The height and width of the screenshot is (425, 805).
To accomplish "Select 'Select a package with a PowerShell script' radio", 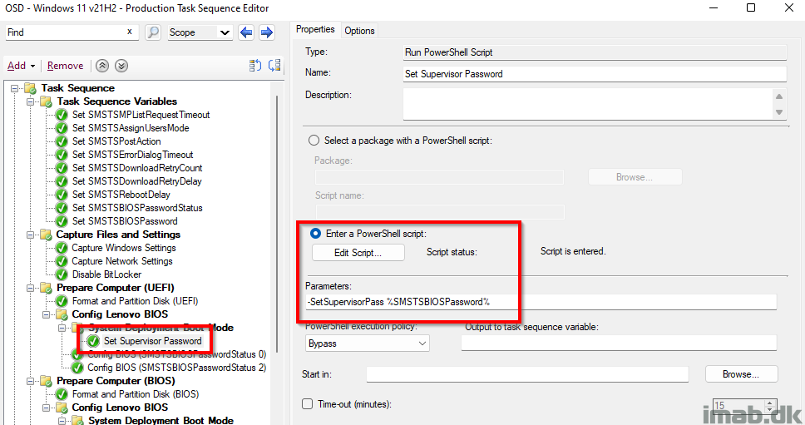I will (x=314, y=141).
